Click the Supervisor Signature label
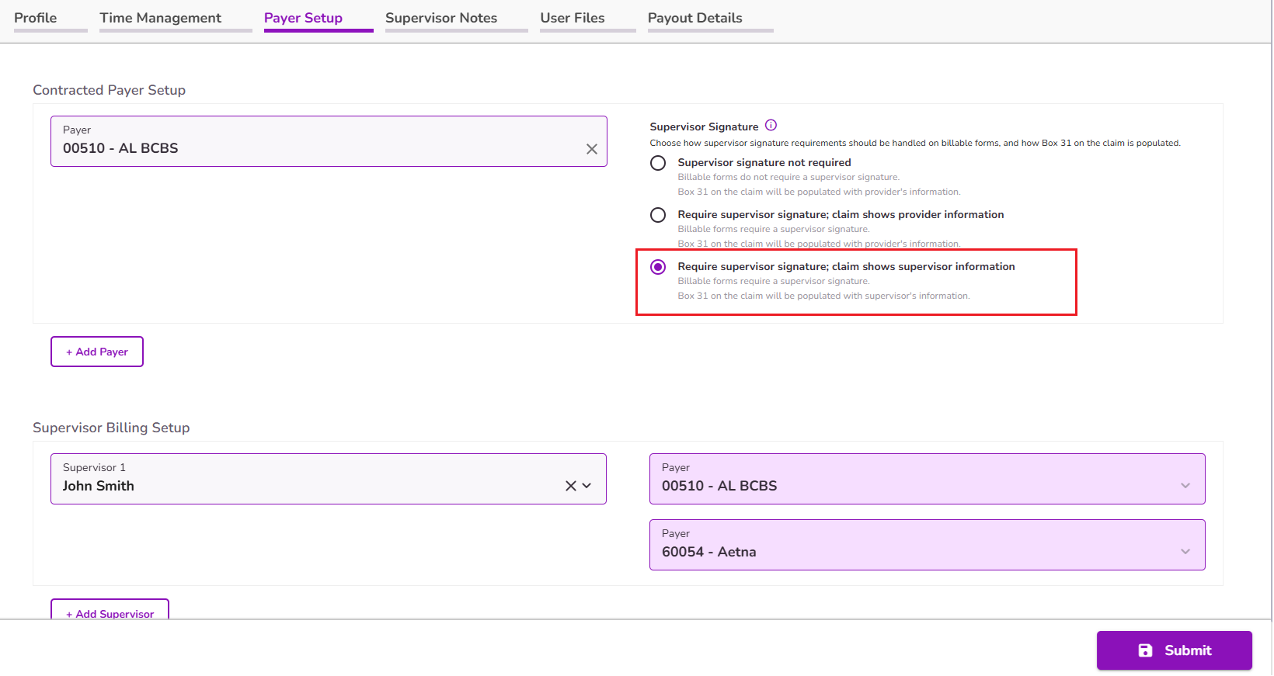The height and width of the screenshot is (676, 1274). point(704,127)
